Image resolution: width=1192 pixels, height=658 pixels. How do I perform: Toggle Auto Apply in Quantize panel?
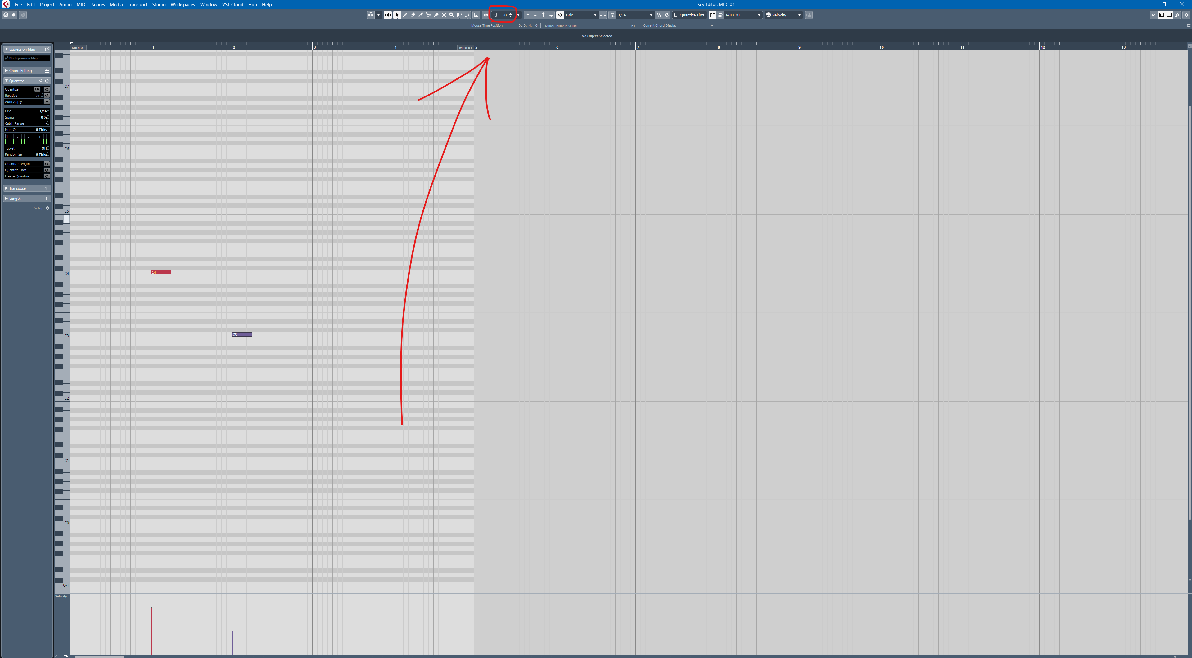[x=46, y=102]
